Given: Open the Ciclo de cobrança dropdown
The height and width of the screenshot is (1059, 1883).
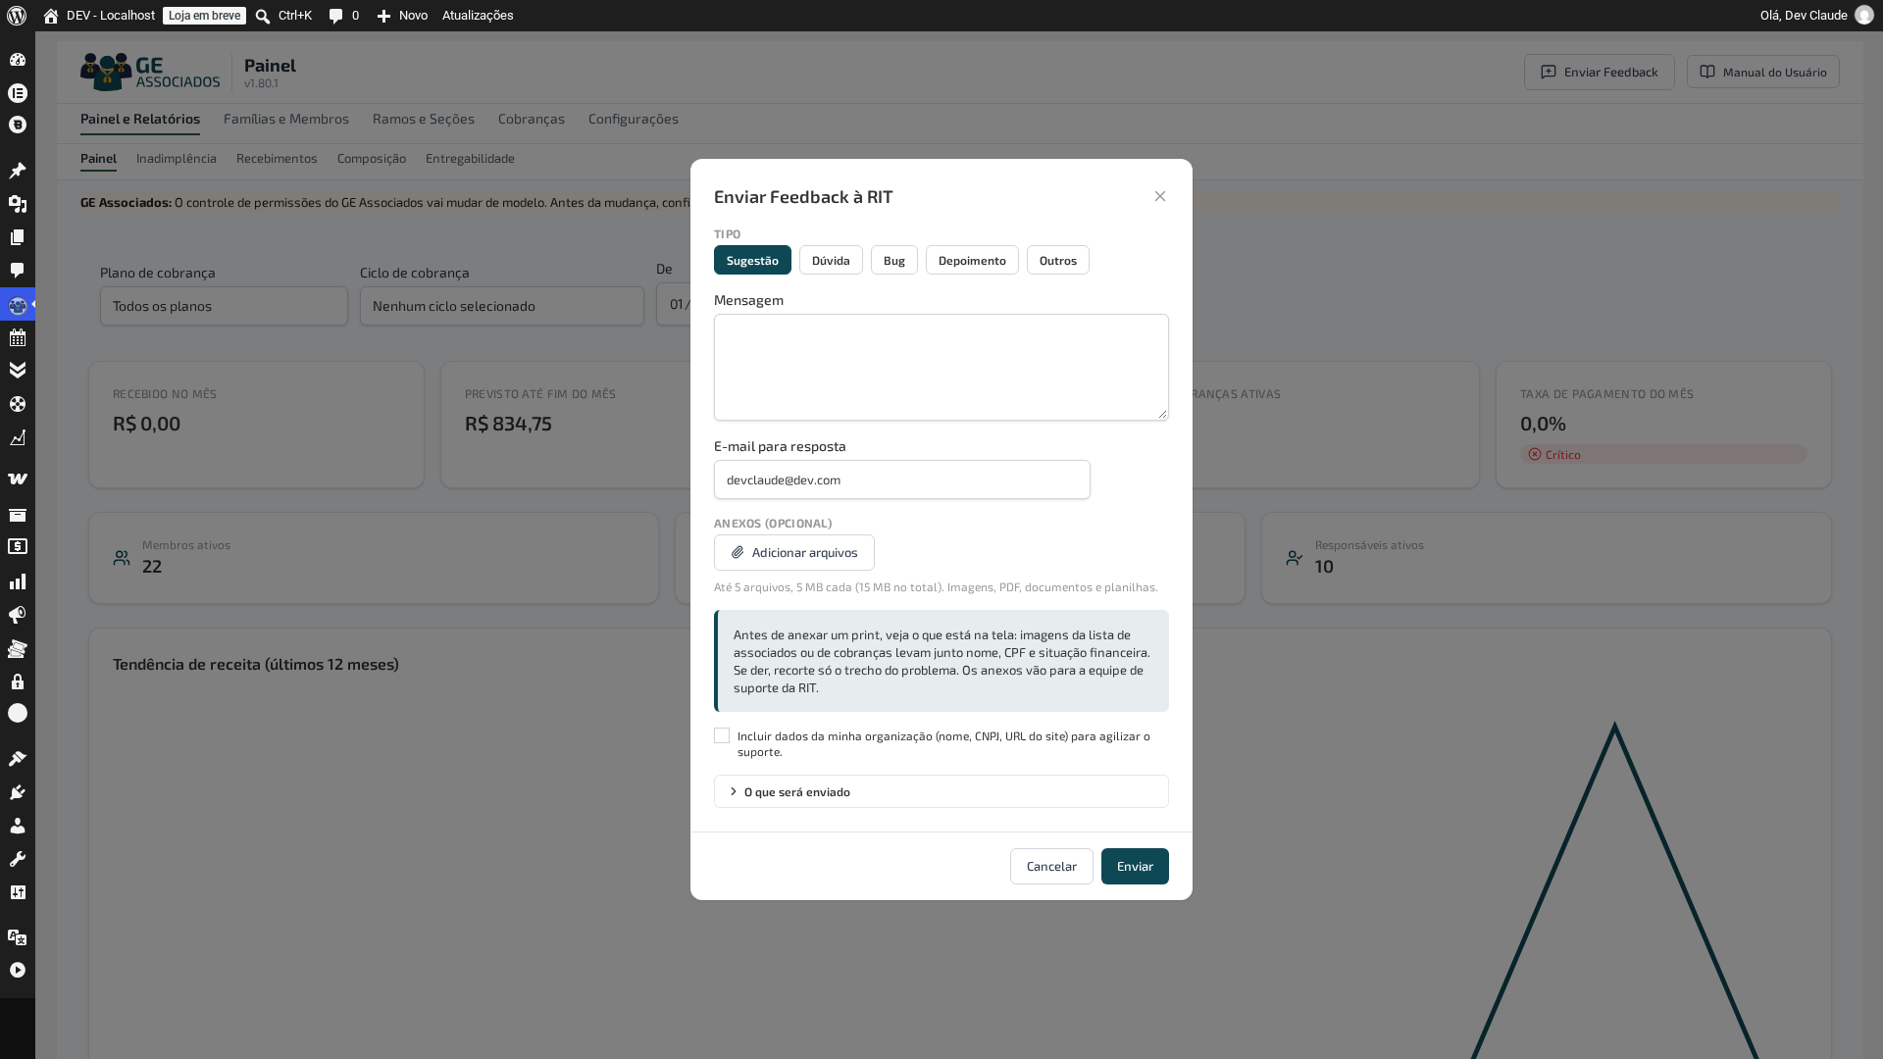Looking at the screenshot, I should [502, 306].
